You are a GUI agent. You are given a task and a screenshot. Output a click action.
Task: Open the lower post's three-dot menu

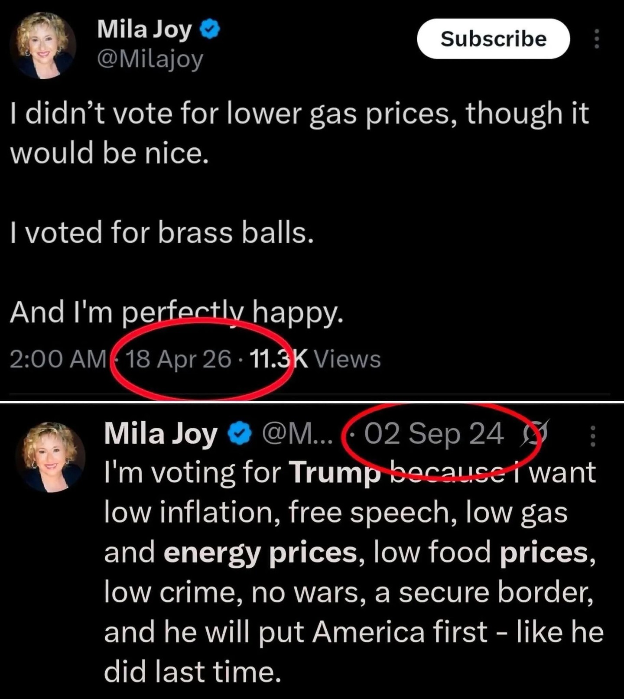pyautogui.click(x=593, y=436)
